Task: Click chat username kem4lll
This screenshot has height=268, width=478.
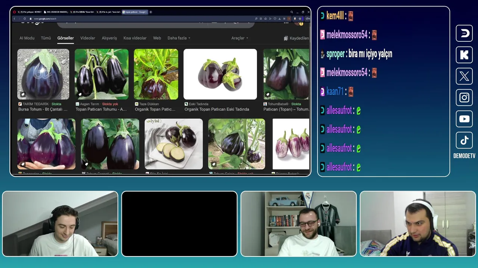Action: 335,16
